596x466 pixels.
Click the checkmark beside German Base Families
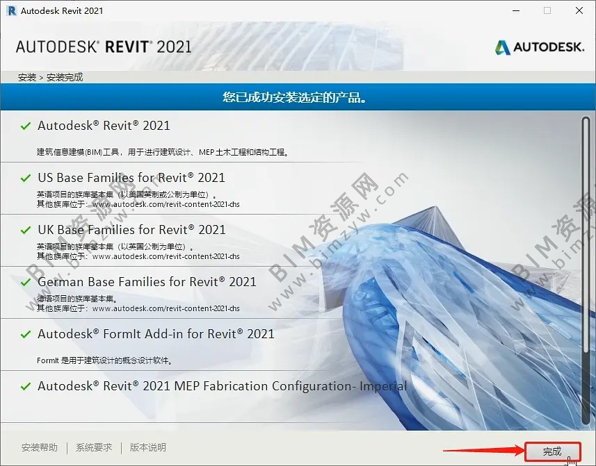(26, 282)
